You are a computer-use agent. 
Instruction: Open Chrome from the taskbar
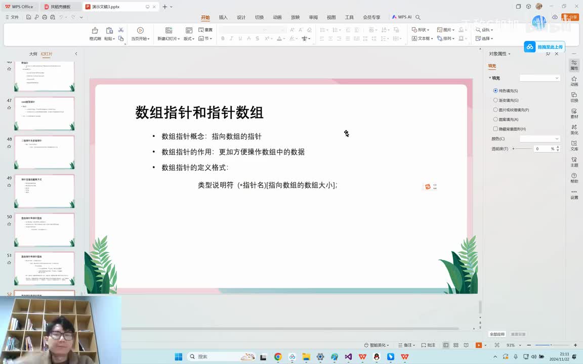coord(278,356)
